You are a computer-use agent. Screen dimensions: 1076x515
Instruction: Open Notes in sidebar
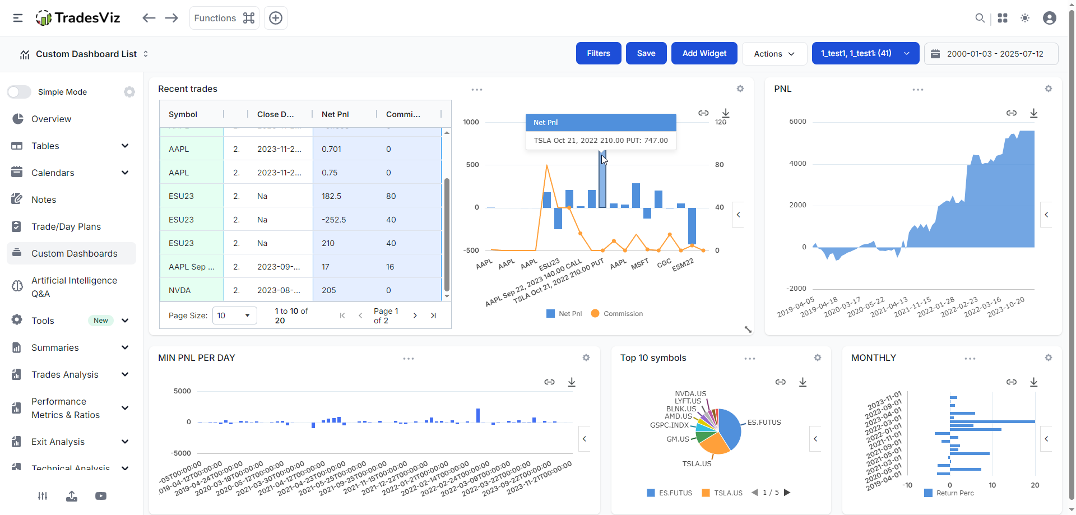pyautogui.click(x=71, y=199)
